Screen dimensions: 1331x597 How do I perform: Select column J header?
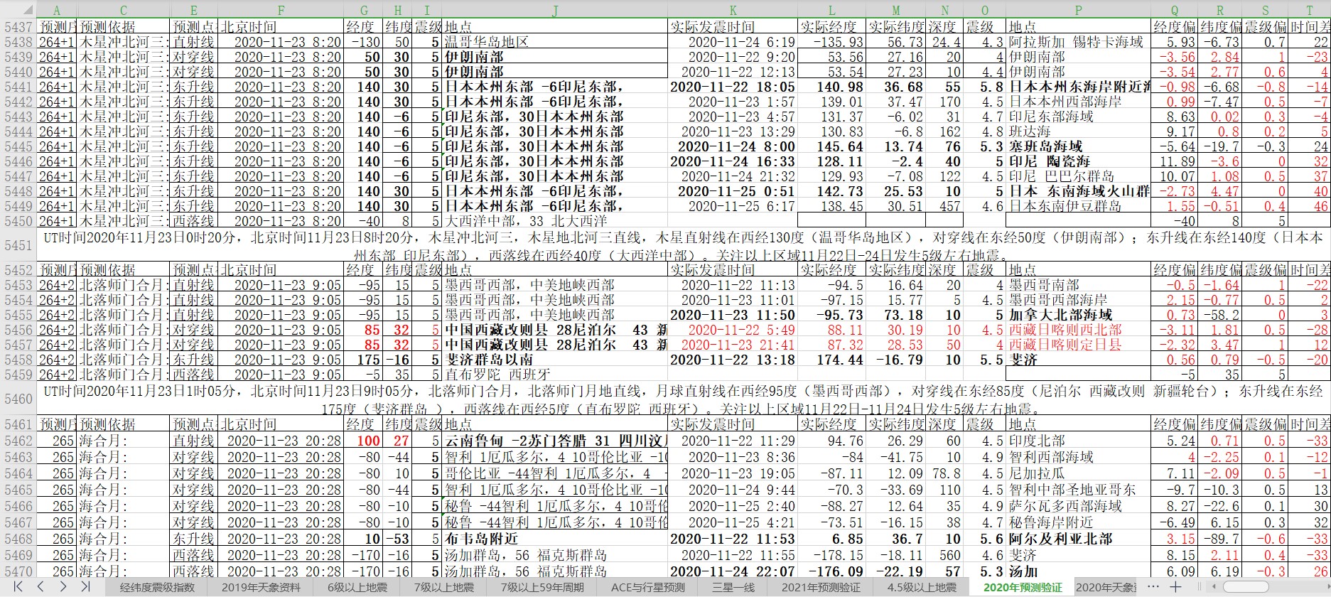(555, 10)
